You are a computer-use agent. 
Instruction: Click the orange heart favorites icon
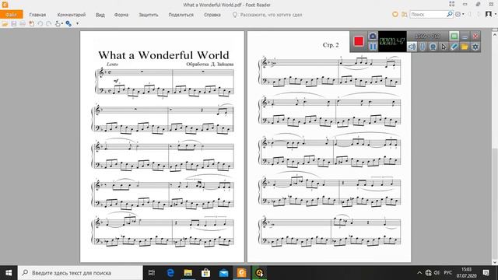coord(395,14)
